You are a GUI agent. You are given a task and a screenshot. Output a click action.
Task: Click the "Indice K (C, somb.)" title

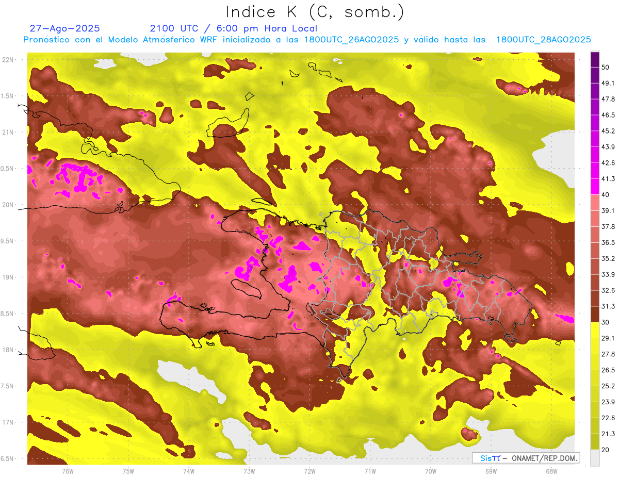pos(315,12)
